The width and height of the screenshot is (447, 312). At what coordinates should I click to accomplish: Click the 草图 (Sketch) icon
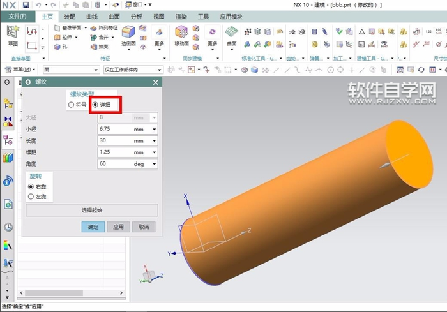(x=13, y=34)
